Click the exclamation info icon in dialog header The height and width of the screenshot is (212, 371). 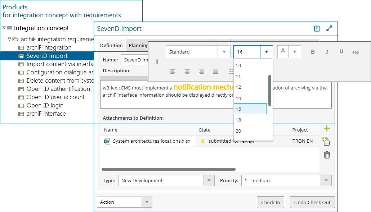tap(317, 29)
